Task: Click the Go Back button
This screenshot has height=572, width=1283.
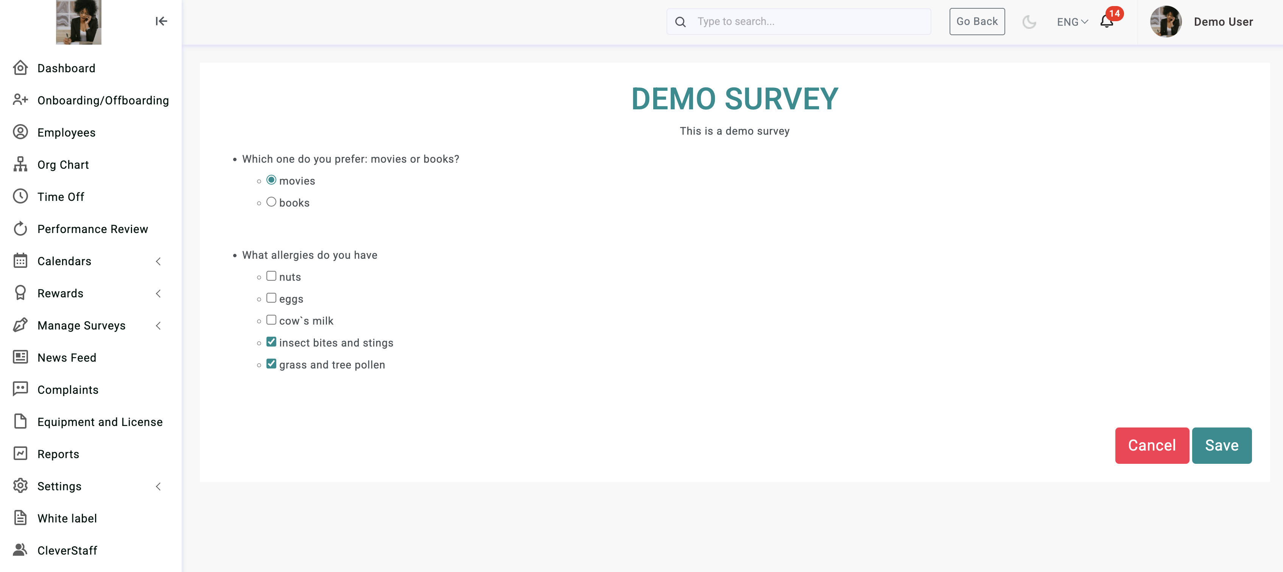Action: pos(977,22)
